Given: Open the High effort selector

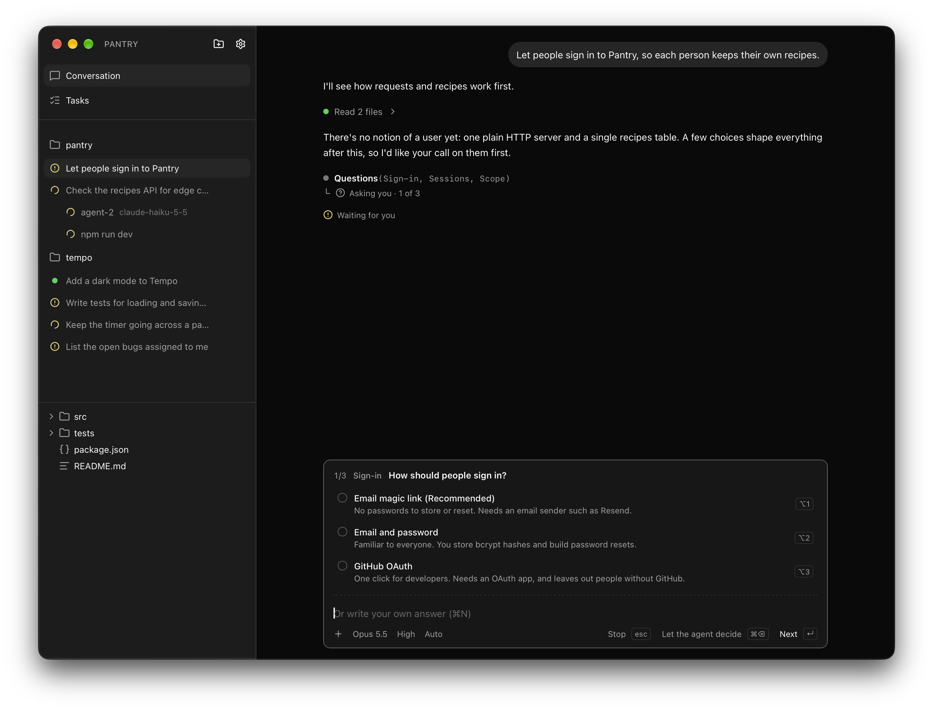Looking at the screenshot, I should tap(405, 634).
